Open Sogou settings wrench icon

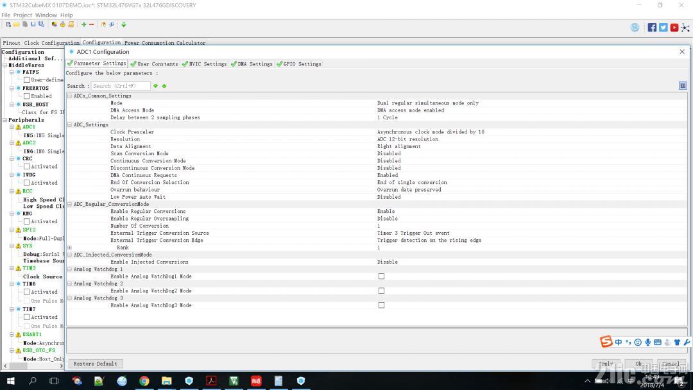(687, 343)
